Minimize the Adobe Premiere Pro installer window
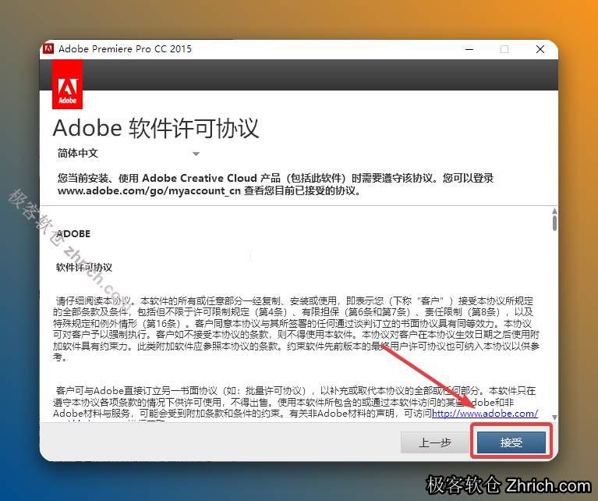This screenshot has width=598, height=501. [x=469, y=49]
